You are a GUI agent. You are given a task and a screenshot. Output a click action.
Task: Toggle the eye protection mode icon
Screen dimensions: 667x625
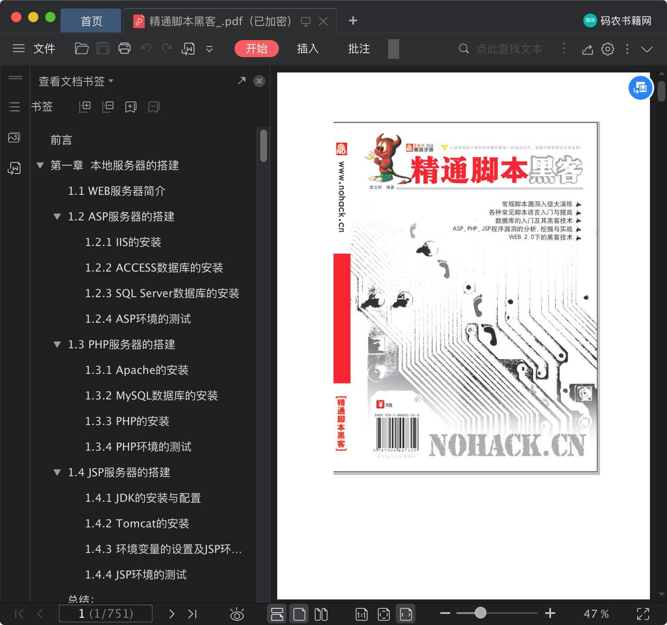(237, 614)
